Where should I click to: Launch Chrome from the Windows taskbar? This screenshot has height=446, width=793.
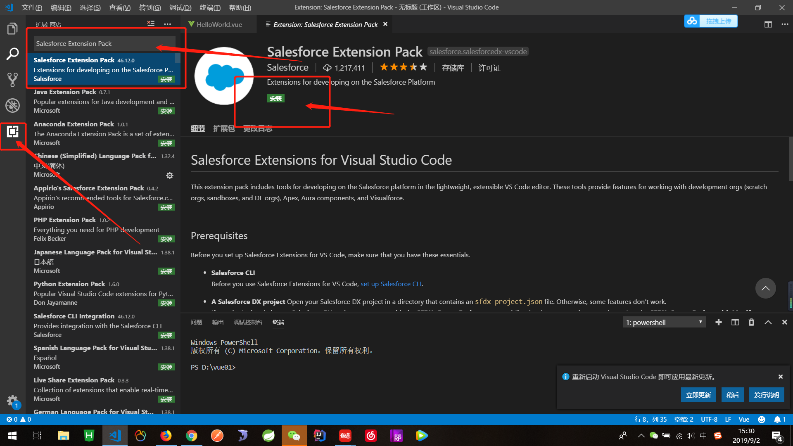(x=191, y=435)
